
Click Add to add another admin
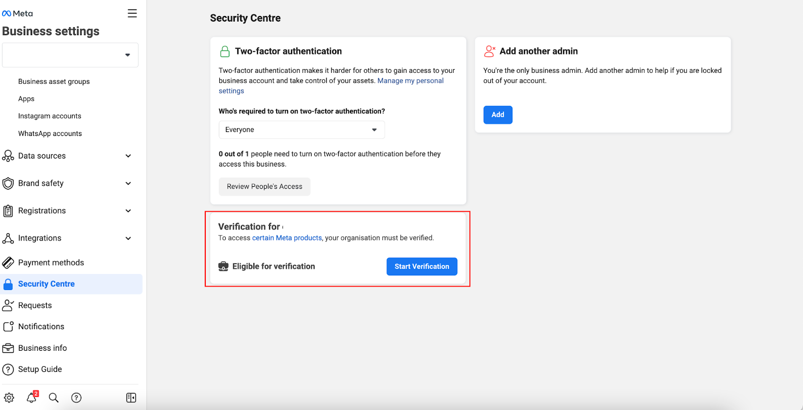498,115
